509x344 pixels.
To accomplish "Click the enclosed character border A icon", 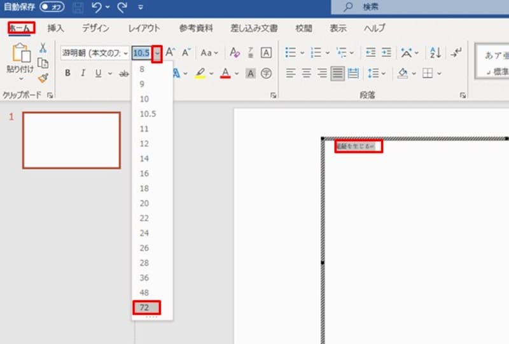I will coord(266,52).
